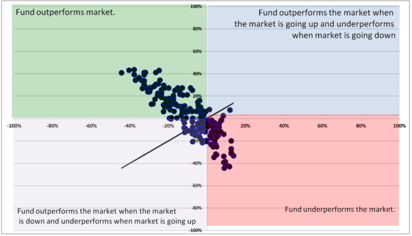The height and width of the screenshot is (236, 412).
Task: Click the leftmost data point near -45%
Action: 122,73
